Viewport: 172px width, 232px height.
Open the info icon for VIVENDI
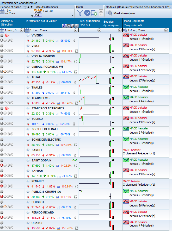(28, 35)
